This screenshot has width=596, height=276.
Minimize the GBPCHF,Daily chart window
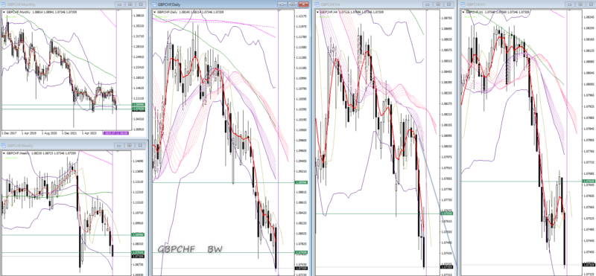(x=282, y=4)
